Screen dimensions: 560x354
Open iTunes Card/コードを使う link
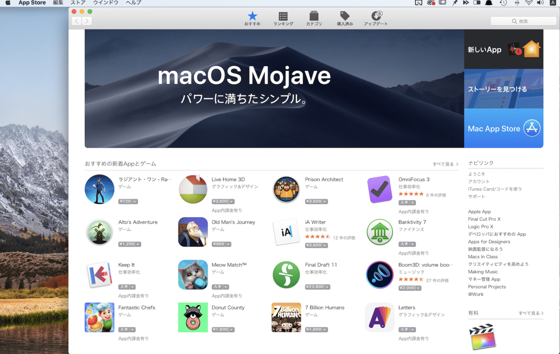495,189
